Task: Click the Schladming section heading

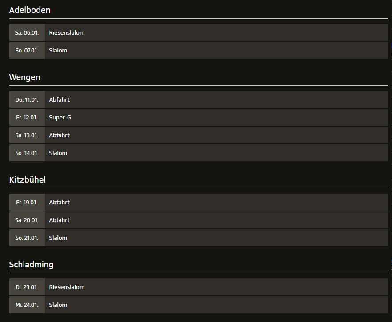Action: 31,265
